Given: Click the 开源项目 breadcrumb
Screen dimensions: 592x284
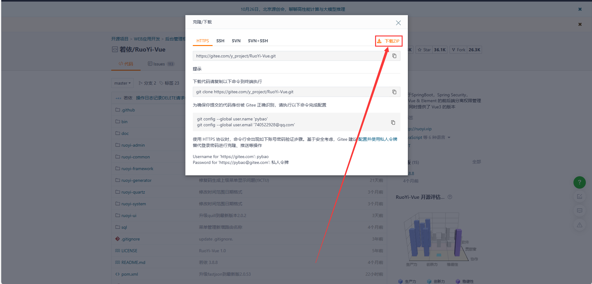Looking at the screenshot, I should (120, 39).
